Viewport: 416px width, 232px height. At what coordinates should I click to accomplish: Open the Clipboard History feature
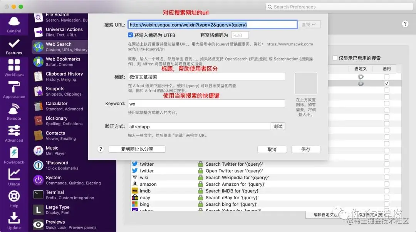[38, 76]
